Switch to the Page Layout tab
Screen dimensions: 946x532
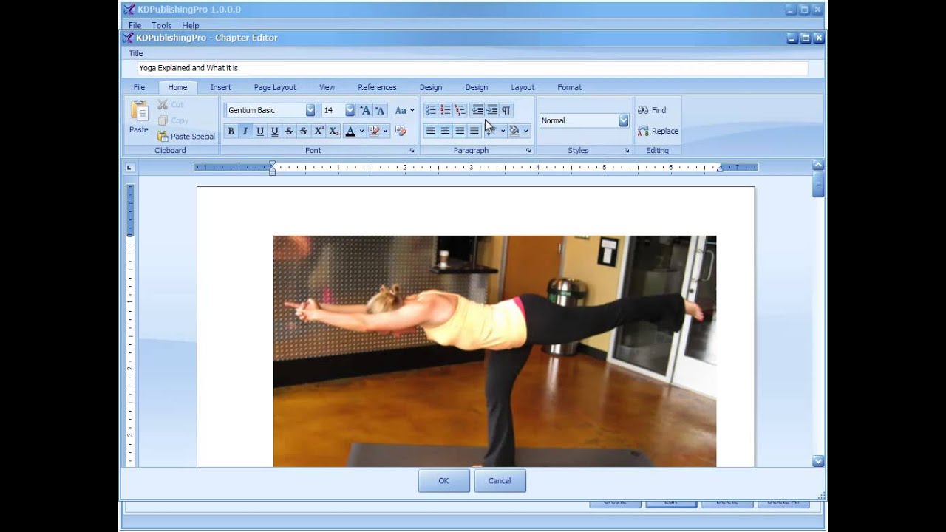pyautogui.click(x=275, y=87)
